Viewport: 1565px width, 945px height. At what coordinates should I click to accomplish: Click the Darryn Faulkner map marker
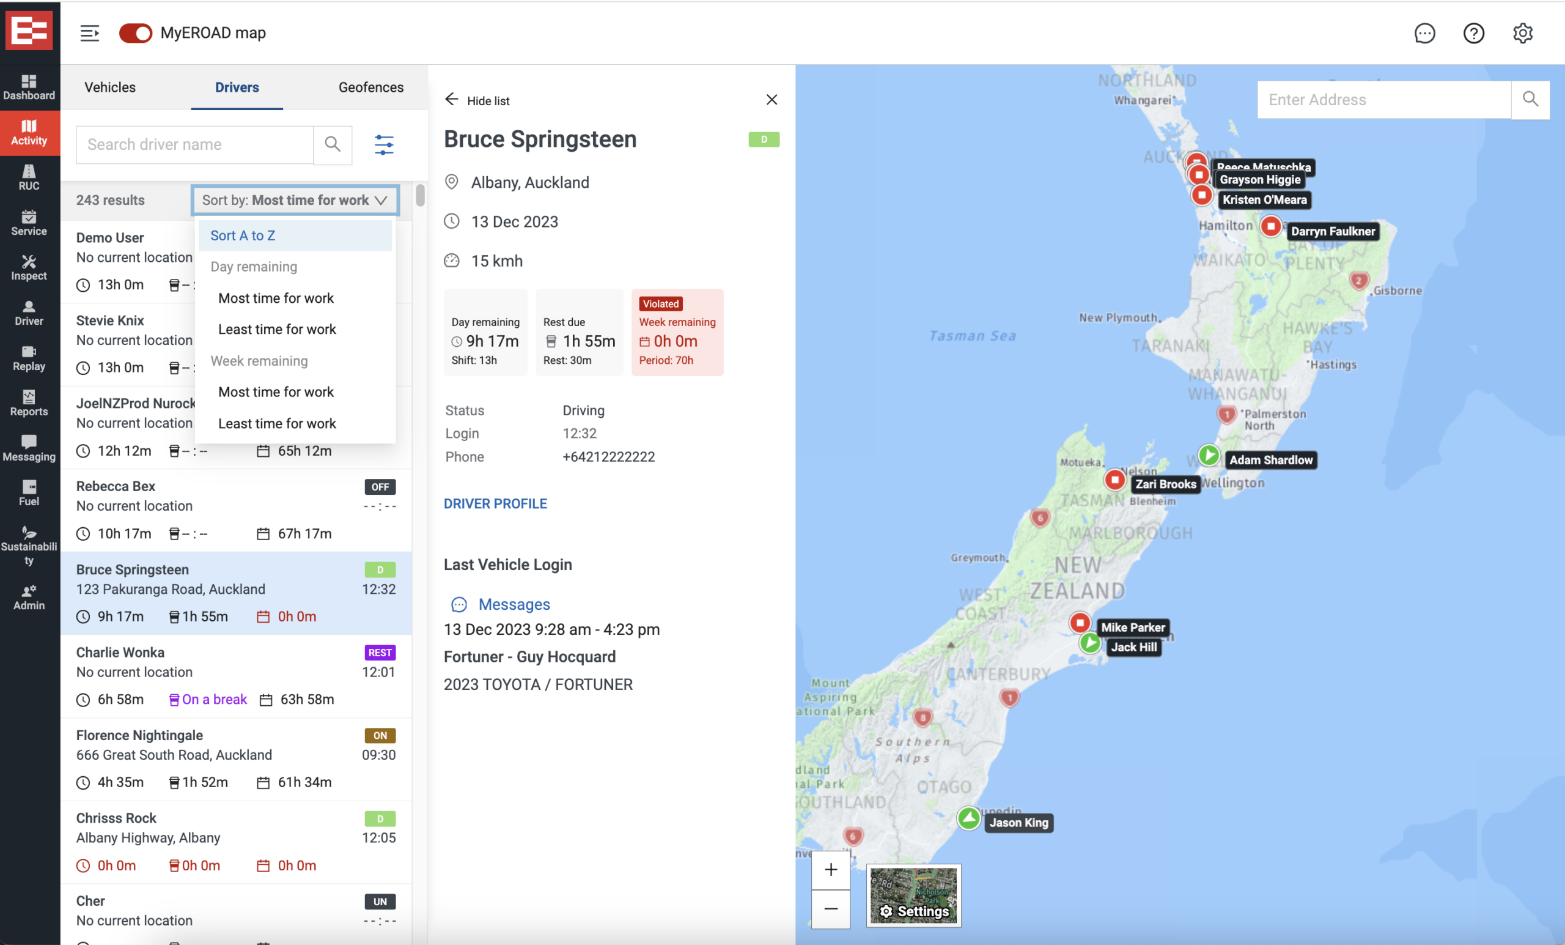[1270, 226]
